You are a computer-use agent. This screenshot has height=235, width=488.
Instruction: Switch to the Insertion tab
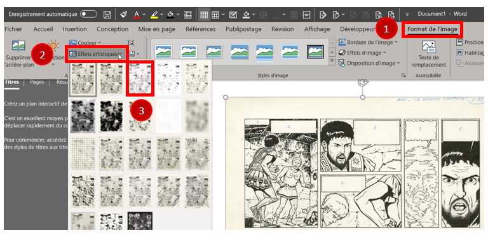coord(75,29)
